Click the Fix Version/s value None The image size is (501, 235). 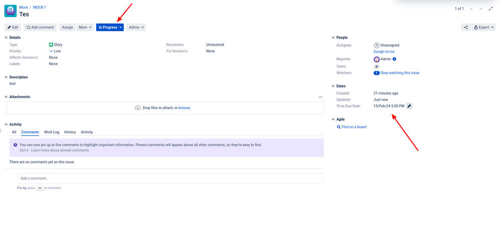click(x=210, y=51)
